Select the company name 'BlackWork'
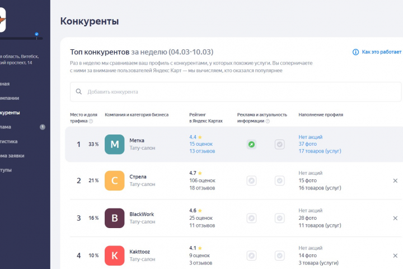Viewport: 403px width, 269px height. tap(142, 215)
